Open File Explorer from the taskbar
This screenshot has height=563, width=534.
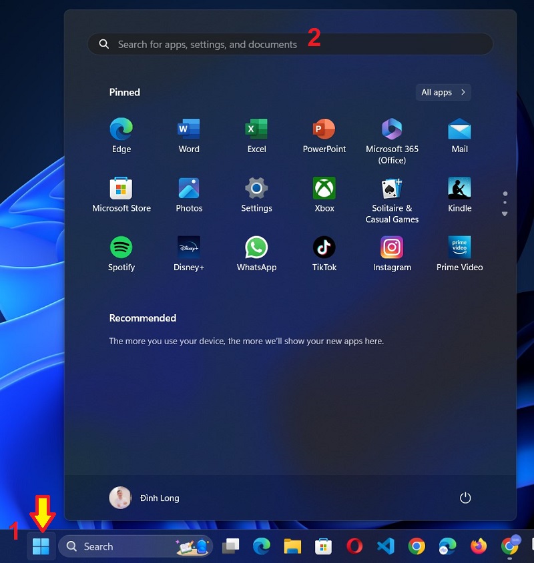pyautogui.click(x=292, y=546)
